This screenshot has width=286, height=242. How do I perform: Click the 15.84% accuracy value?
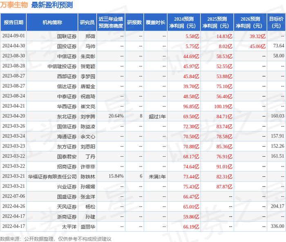click(116, 176)
